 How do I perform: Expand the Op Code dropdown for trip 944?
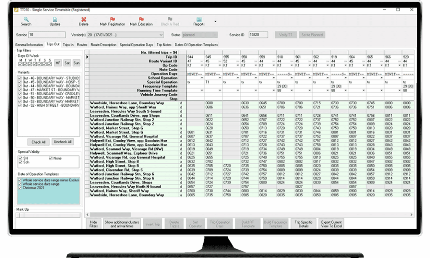pyautogui.click(x=202, y=65)
